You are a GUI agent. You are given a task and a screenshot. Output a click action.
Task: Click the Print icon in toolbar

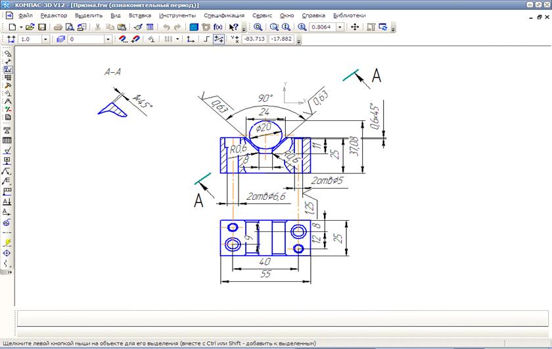(57, 27)
